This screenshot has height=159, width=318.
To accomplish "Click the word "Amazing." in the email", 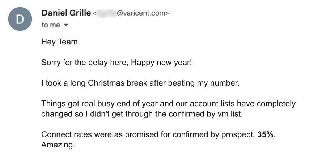I will pyautogui.click(x=58, y=145).
